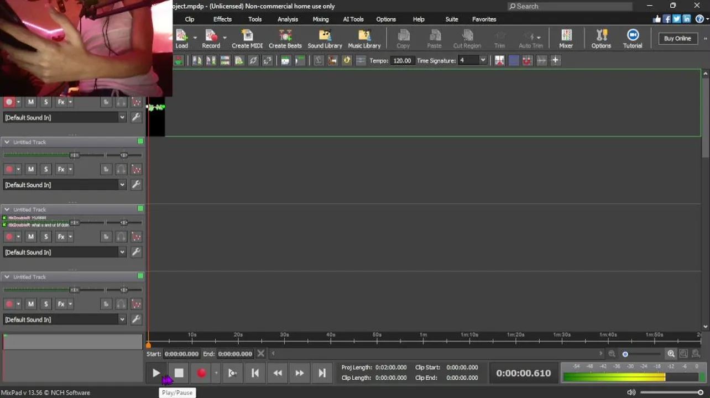Solo the top track with S
710x398 pixels.
[46, 102]
